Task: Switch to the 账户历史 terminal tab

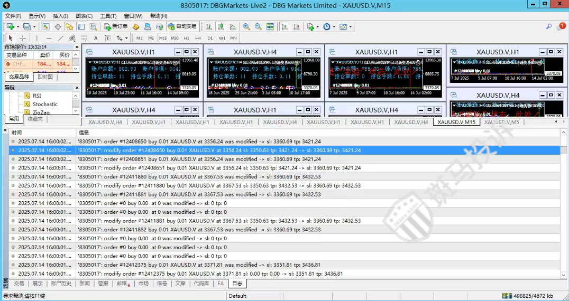Action: pos(61,284)
